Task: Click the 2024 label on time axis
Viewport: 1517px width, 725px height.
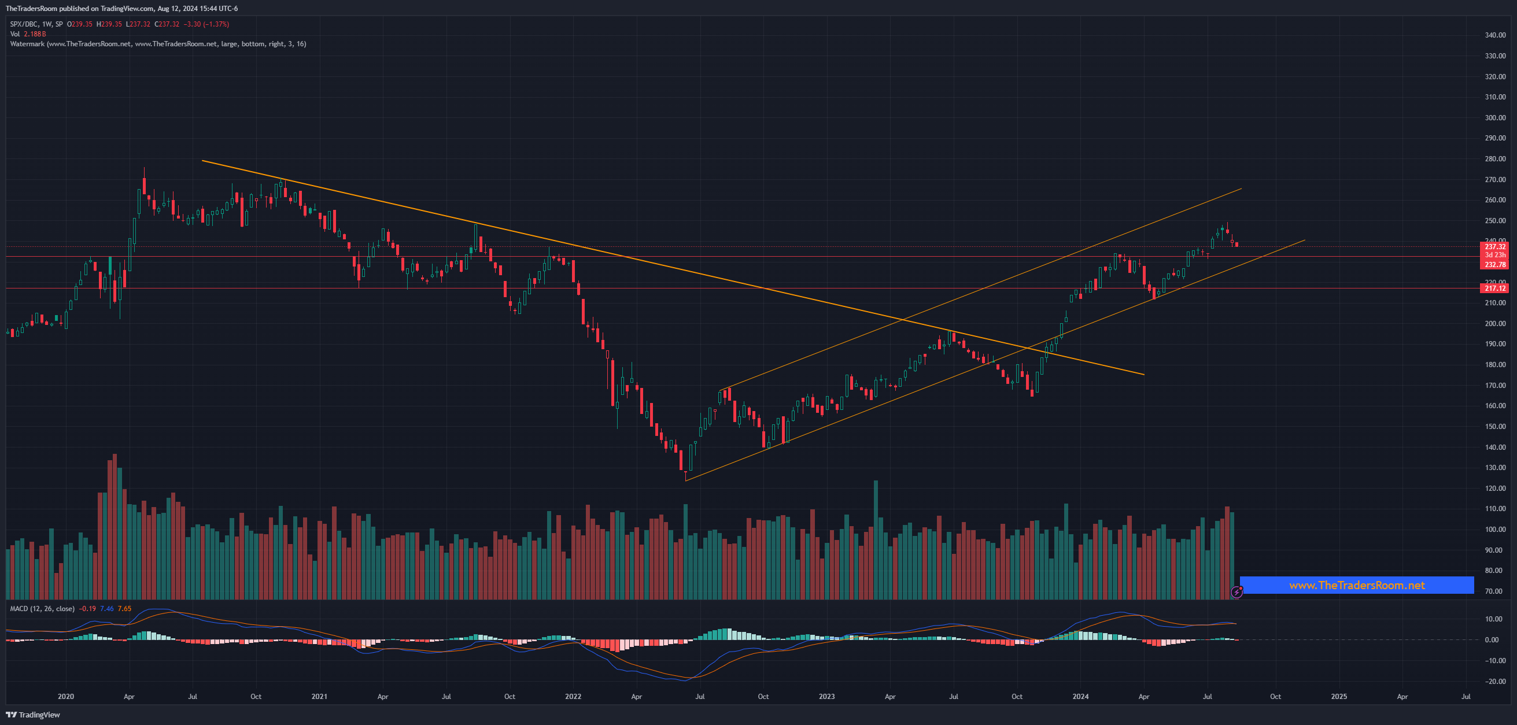Action: tap(1080, 696)
